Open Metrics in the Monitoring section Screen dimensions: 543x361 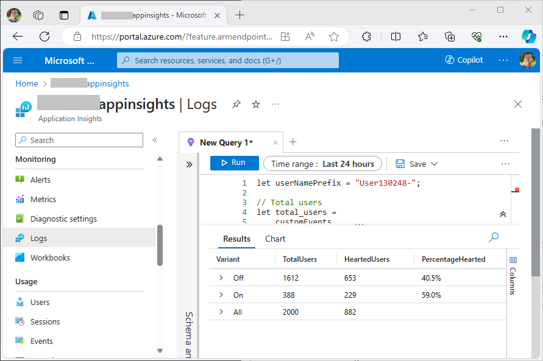(x=43, y=199)
